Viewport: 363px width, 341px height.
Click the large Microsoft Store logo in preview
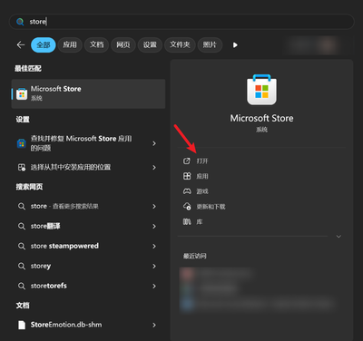click(261, 90)
